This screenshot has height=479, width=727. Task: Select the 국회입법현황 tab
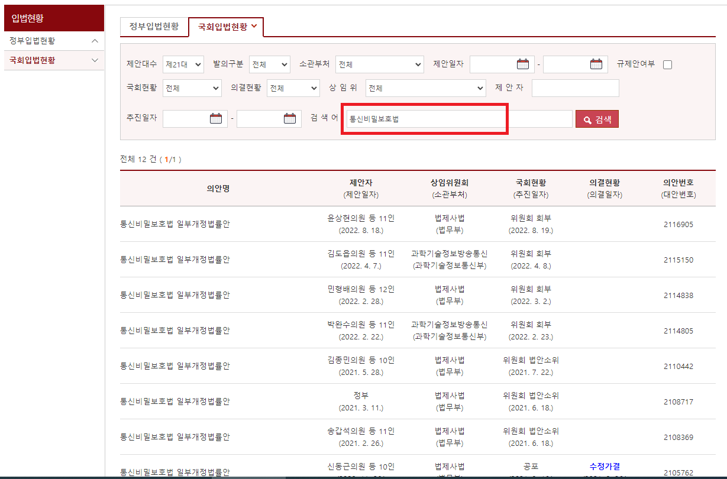pyautogui.click(x=226, y=27)
